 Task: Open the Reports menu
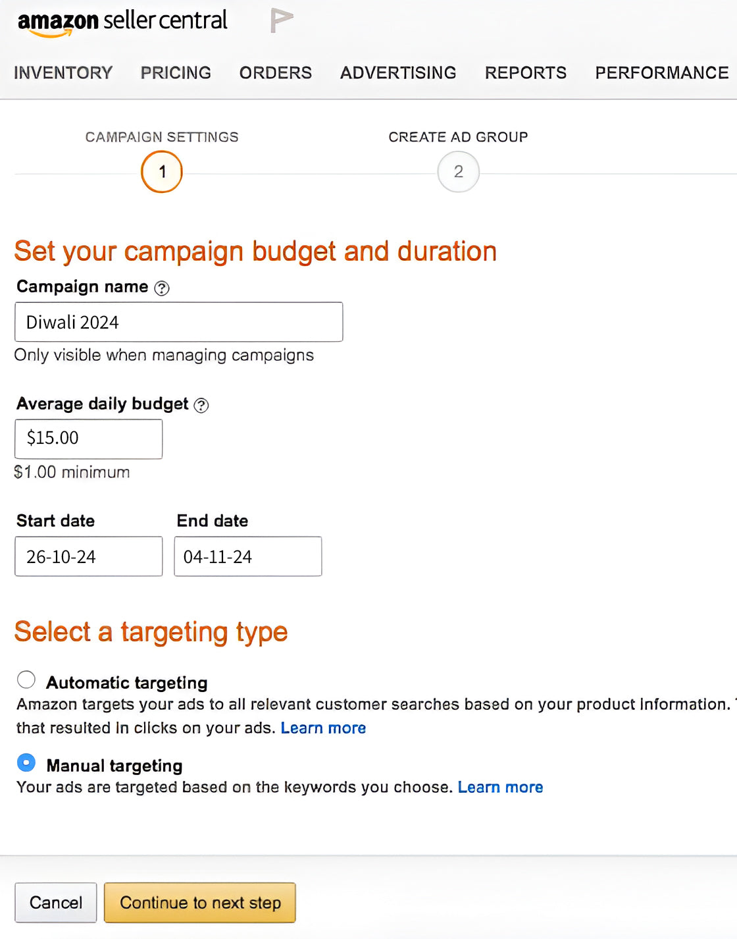tap(526, 72)
